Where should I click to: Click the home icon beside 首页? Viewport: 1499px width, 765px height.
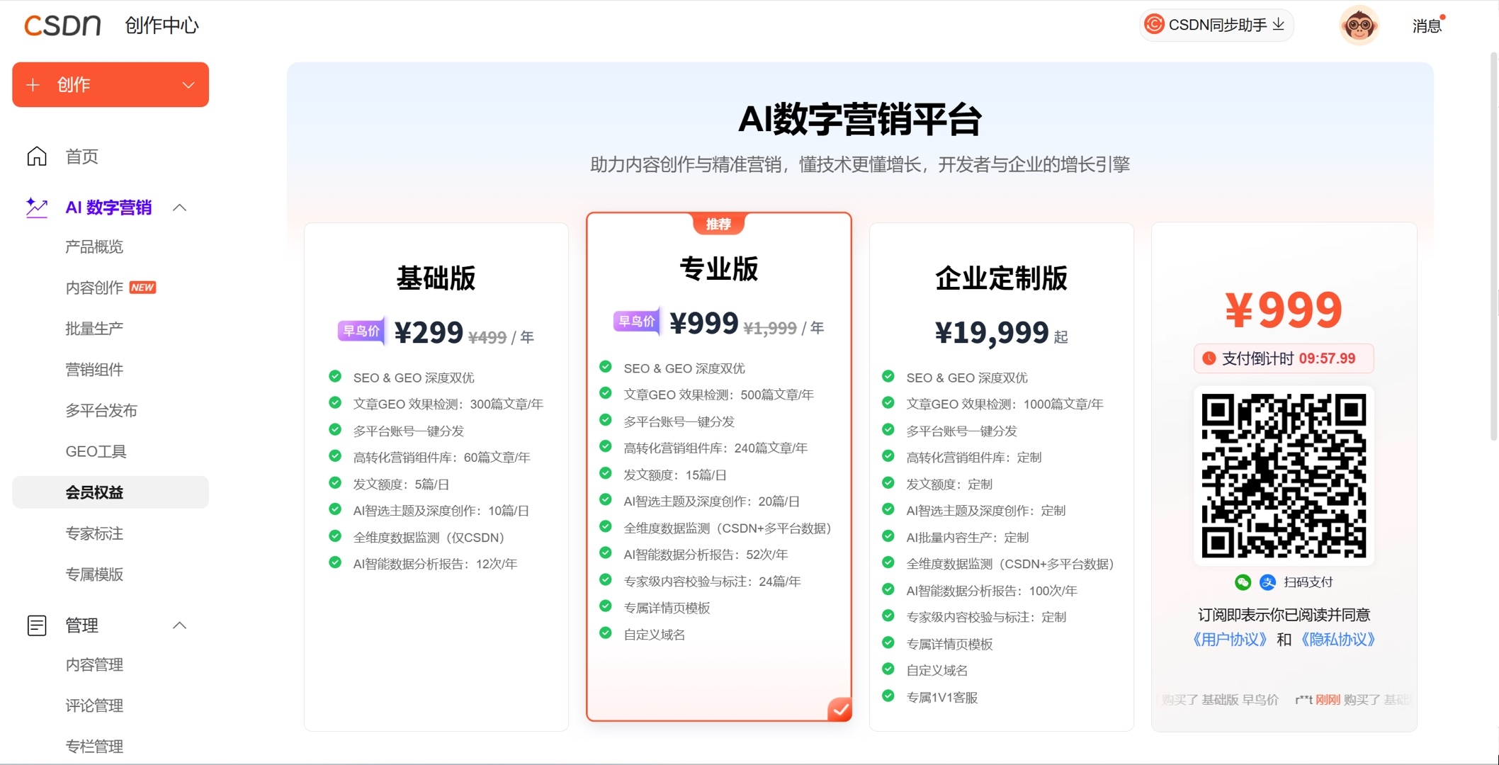tap(37, 156)
